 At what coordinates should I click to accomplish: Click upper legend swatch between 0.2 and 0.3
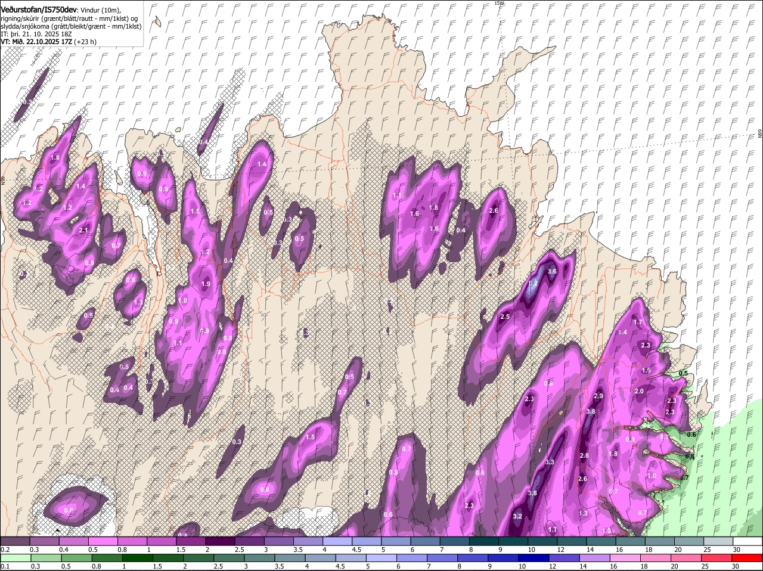[15, 541]
